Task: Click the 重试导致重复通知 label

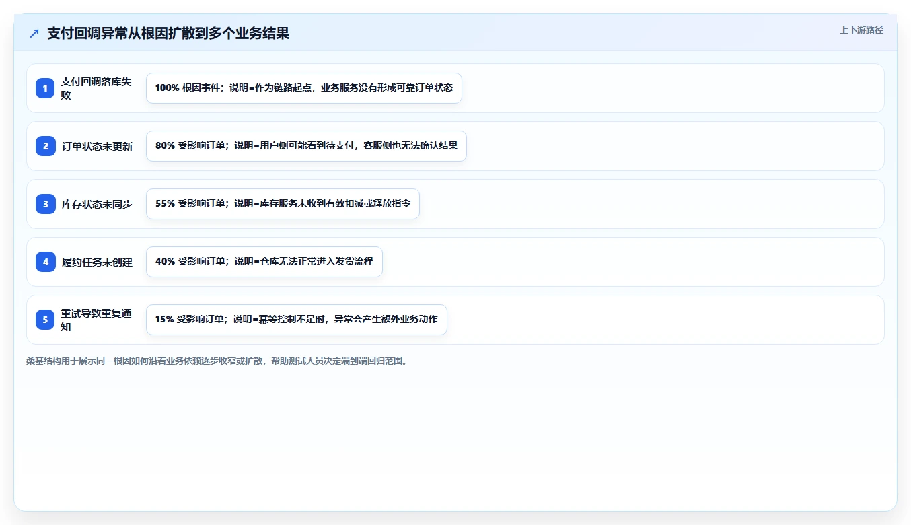Action: click(x=96, y=320)
